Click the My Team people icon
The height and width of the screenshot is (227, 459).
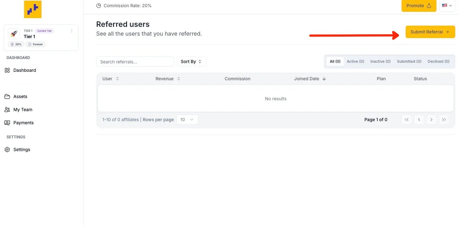7,110
